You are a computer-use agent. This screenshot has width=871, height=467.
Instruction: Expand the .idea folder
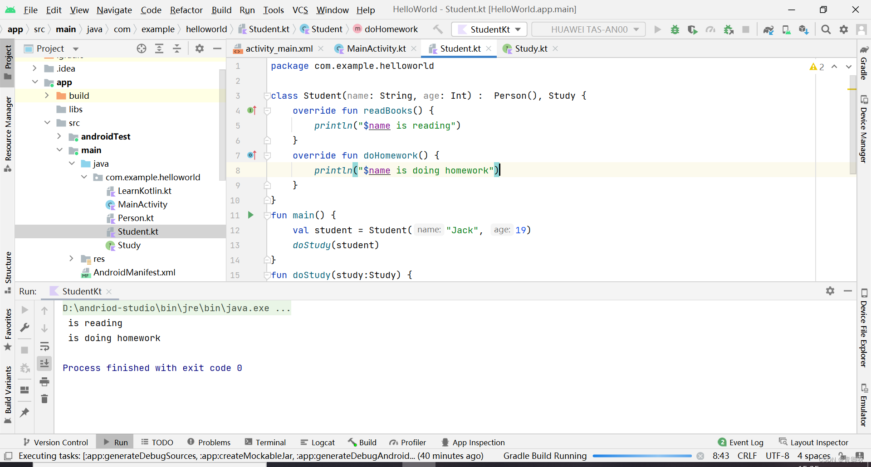(x=35, y=68)
